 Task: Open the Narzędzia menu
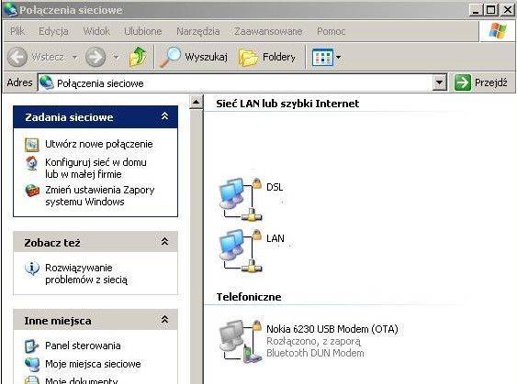(x=197, y=31)
